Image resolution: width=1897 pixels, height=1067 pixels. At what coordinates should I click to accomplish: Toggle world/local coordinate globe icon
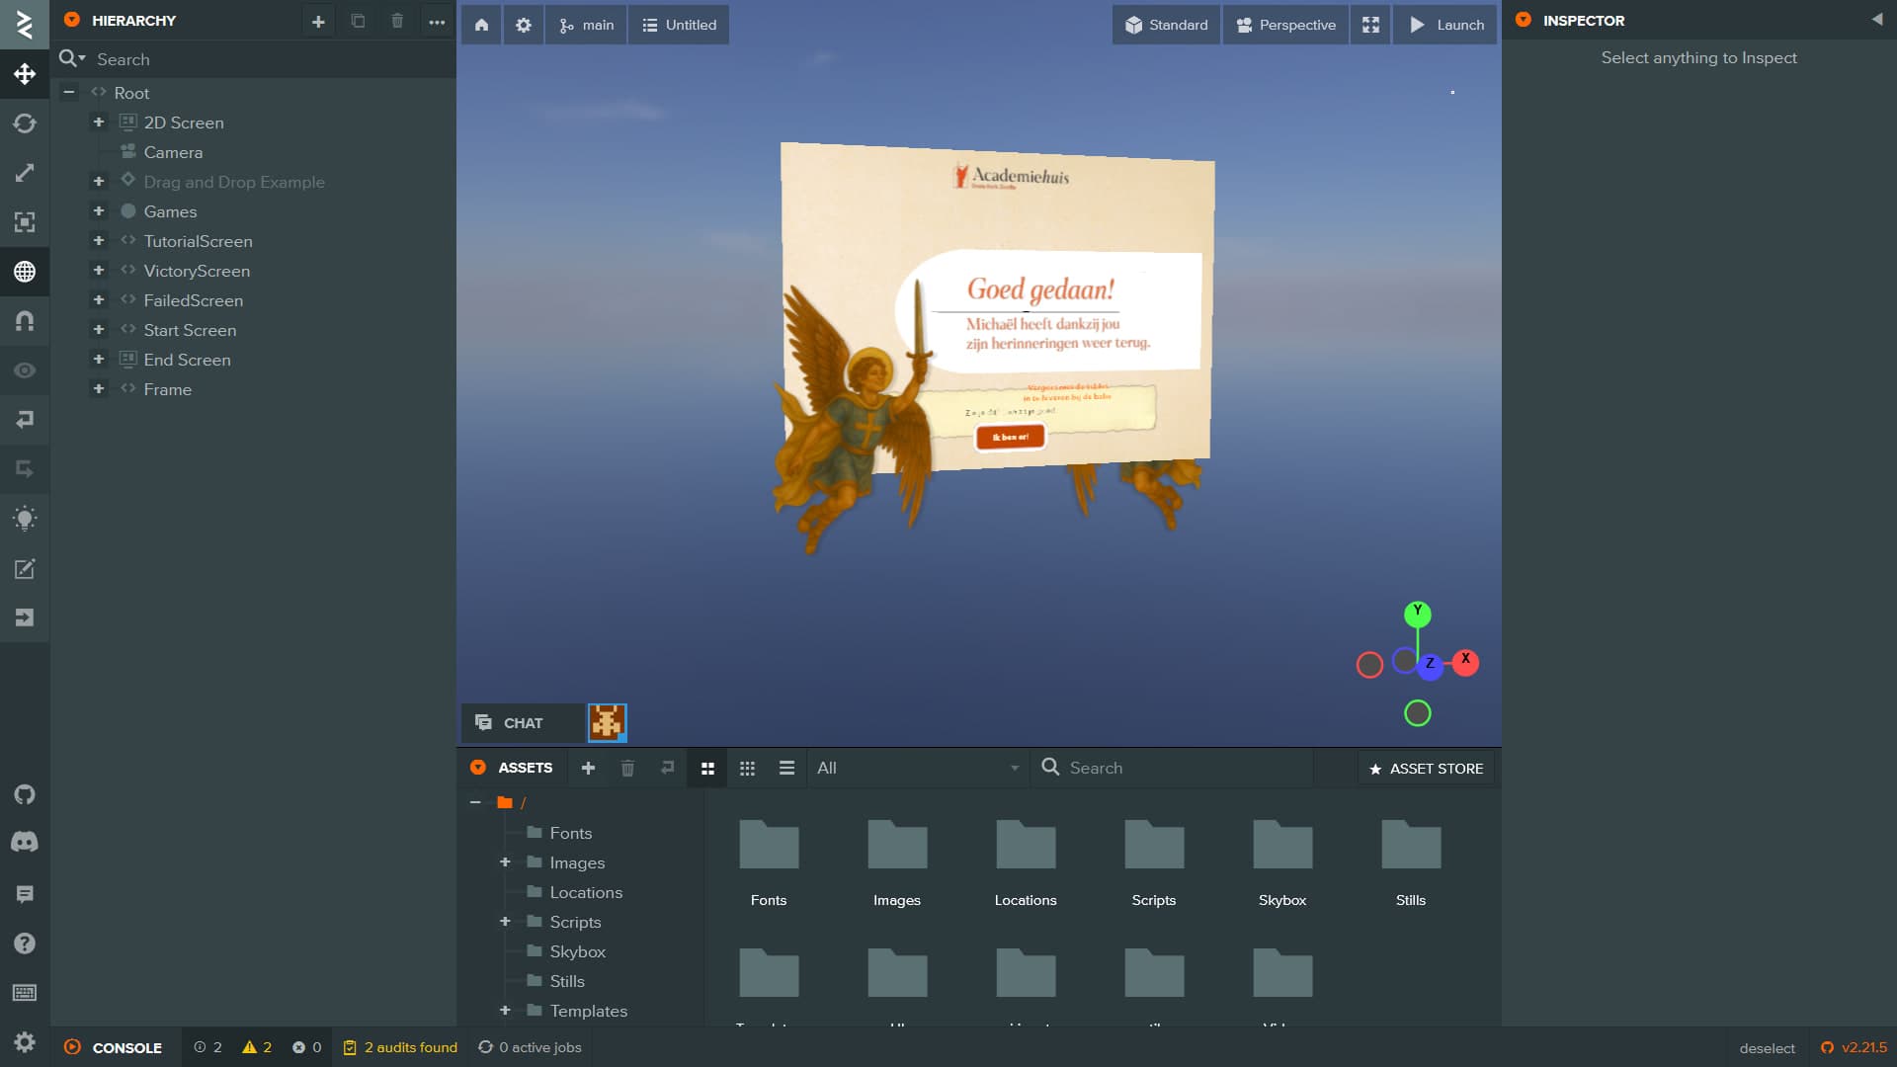(25, 272)
